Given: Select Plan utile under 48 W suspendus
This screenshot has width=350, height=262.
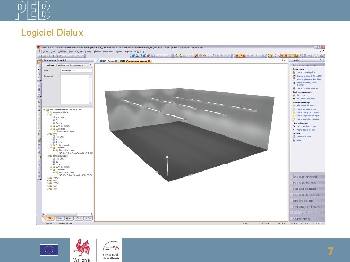Looking at the screenshot, I should pos(60,159).
